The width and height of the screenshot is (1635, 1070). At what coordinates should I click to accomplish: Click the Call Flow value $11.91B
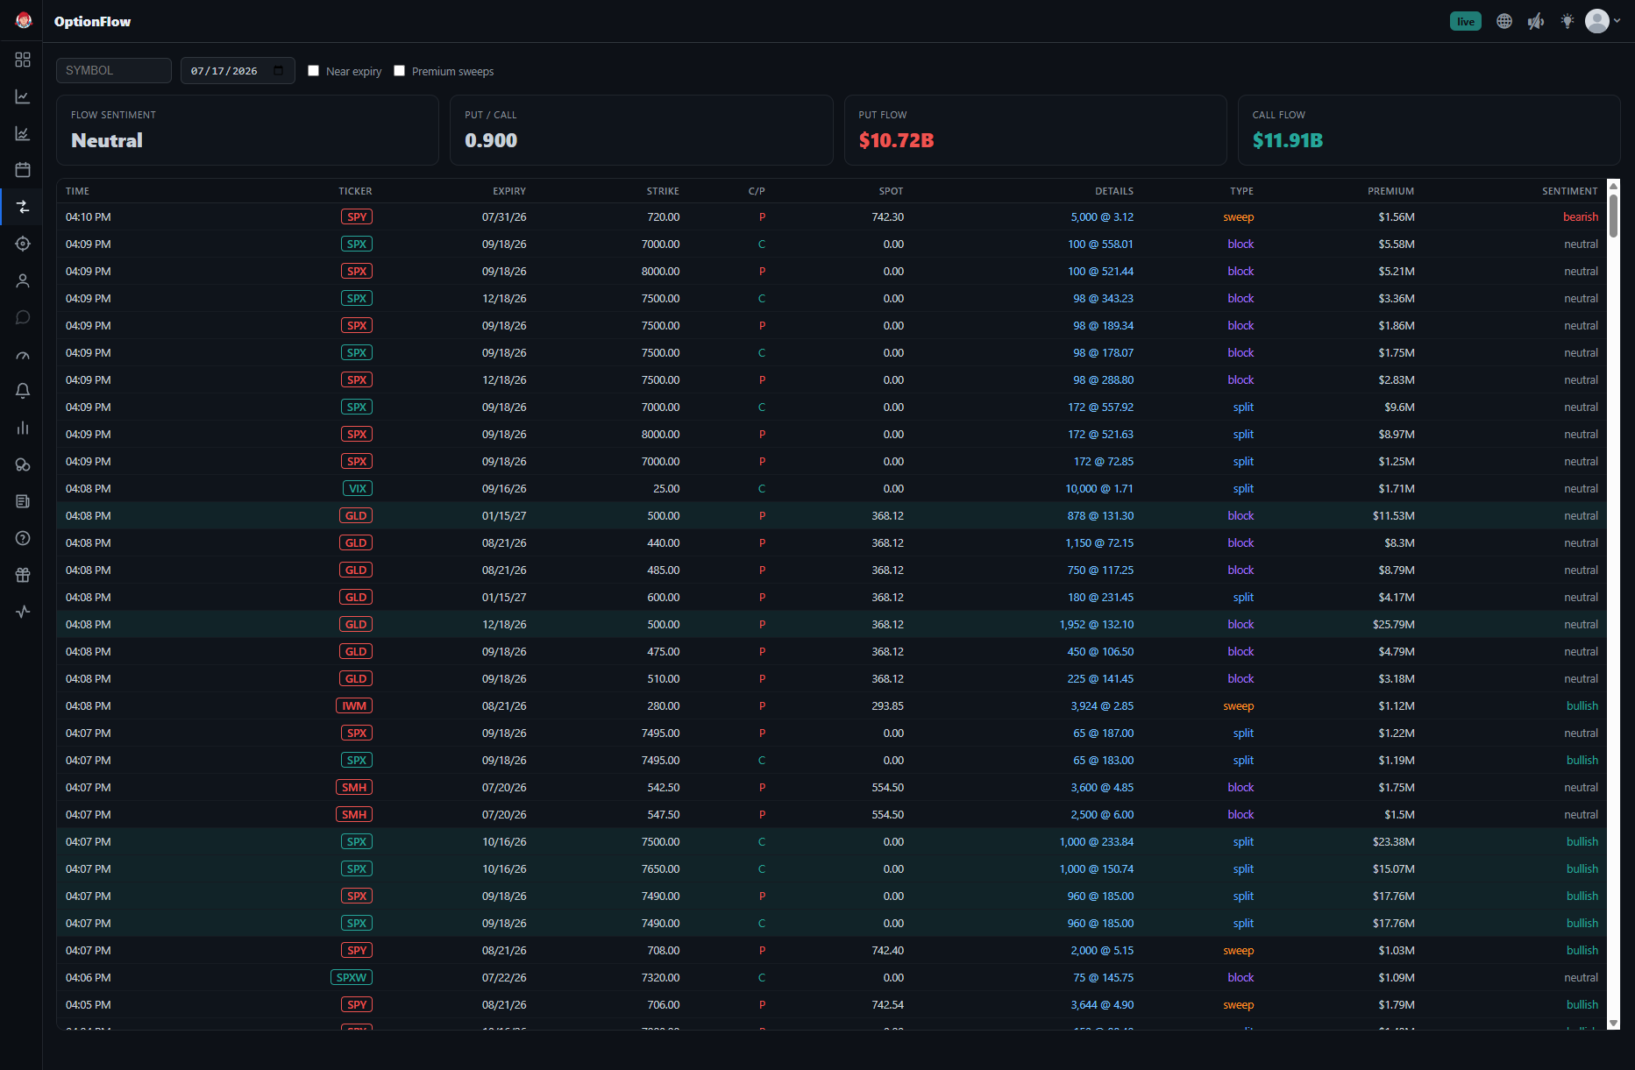coord(1288,140)
